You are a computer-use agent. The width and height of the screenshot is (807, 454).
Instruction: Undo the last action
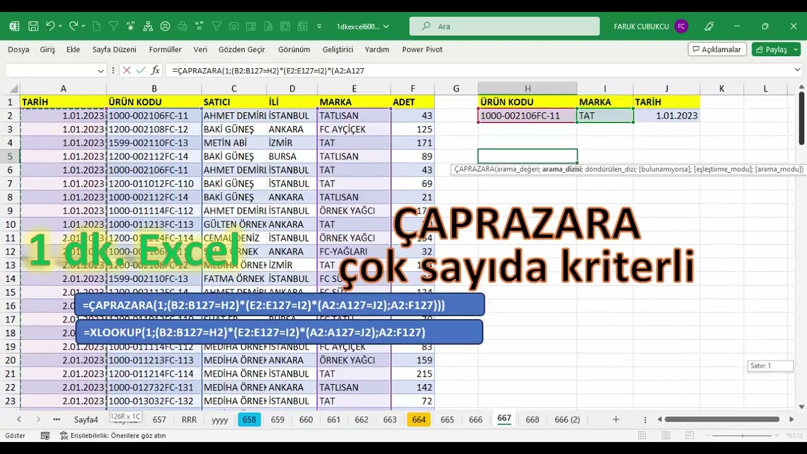coord(50,26)
